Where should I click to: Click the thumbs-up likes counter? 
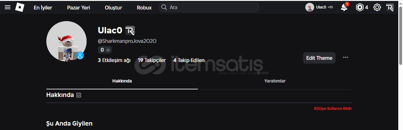tap(105, 50)
